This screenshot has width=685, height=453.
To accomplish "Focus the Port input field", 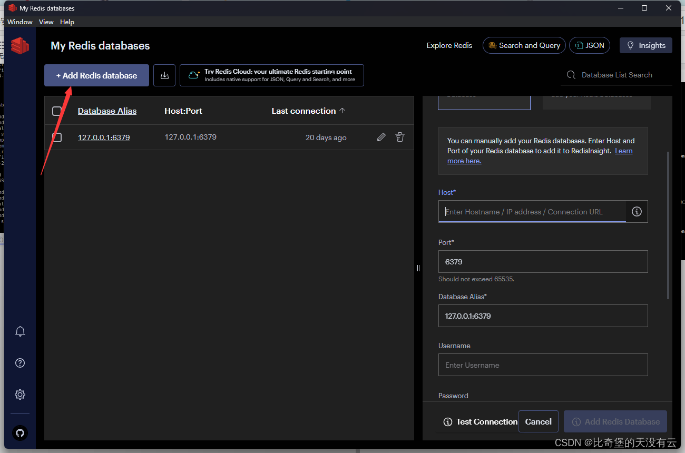I will point(543,261).
